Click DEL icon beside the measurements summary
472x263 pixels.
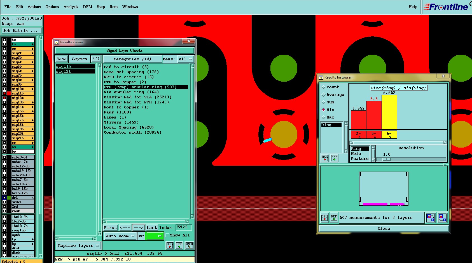point(324,217)
